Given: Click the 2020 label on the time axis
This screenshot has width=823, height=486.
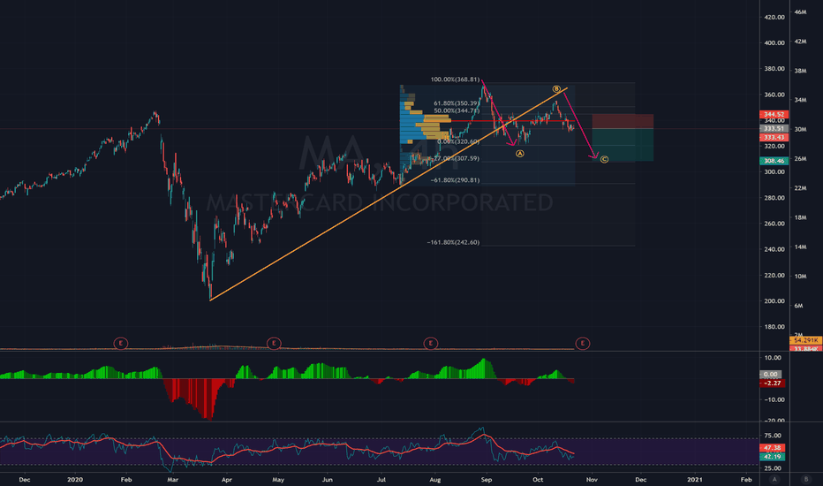Looking at the screenshot, I should (x=75, y=479).
